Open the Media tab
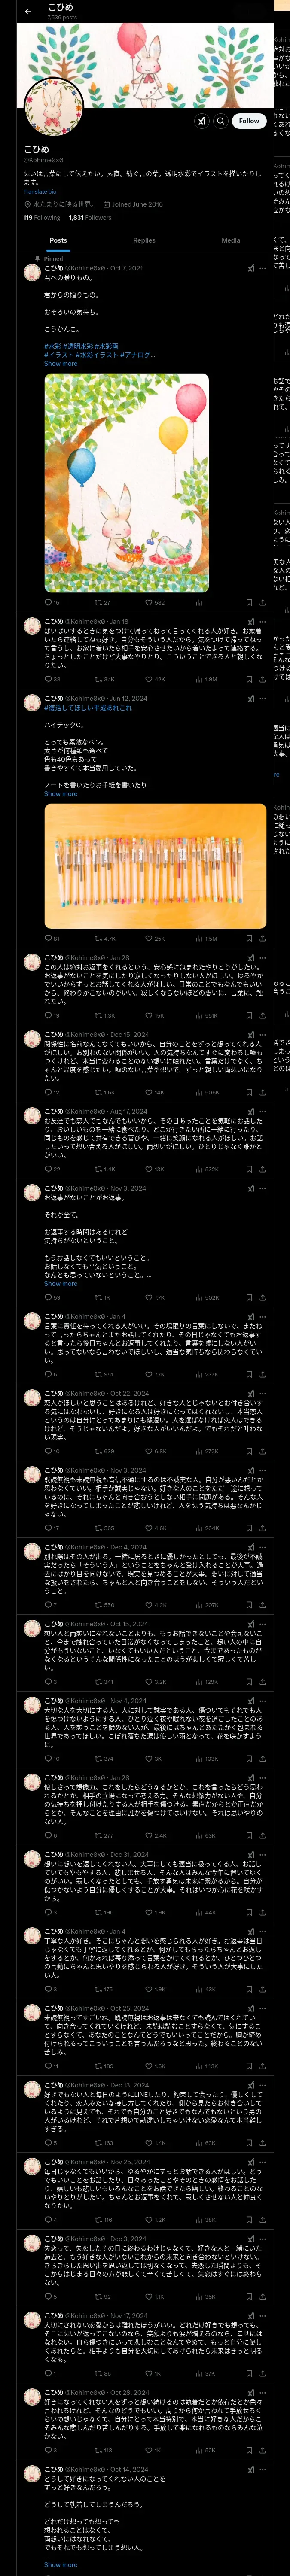290x2576 pixels. click(231, 240)
